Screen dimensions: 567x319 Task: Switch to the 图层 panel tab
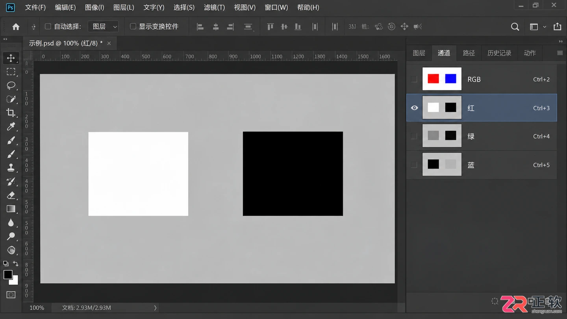419,53
